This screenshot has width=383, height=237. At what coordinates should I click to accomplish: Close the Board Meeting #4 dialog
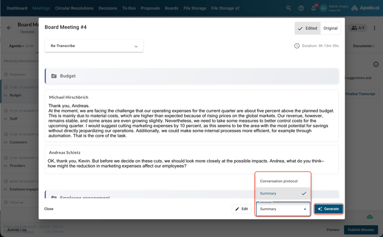click(49, 209)
